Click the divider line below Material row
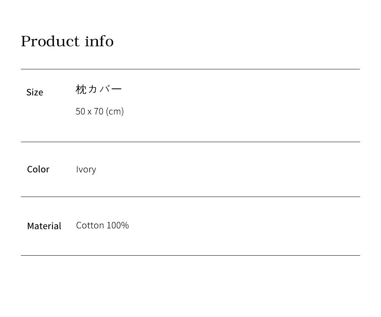381x317 pixels. coord(190,255)
